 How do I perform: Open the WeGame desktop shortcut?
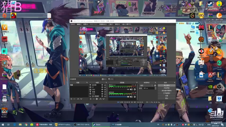[x=192, y=17]
